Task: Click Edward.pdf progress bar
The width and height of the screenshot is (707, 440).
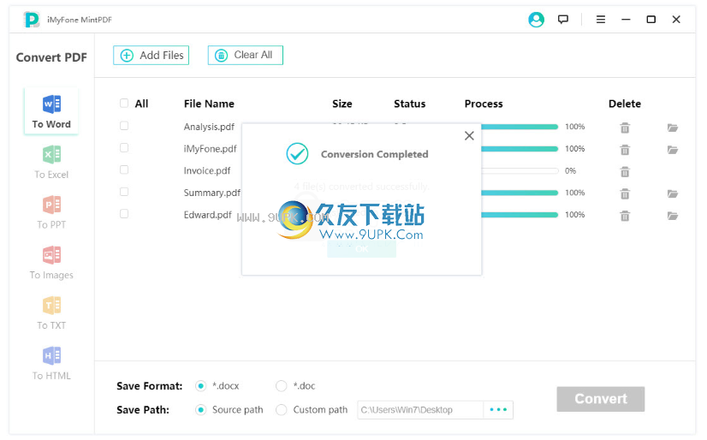Action: [x=520, y=215]
